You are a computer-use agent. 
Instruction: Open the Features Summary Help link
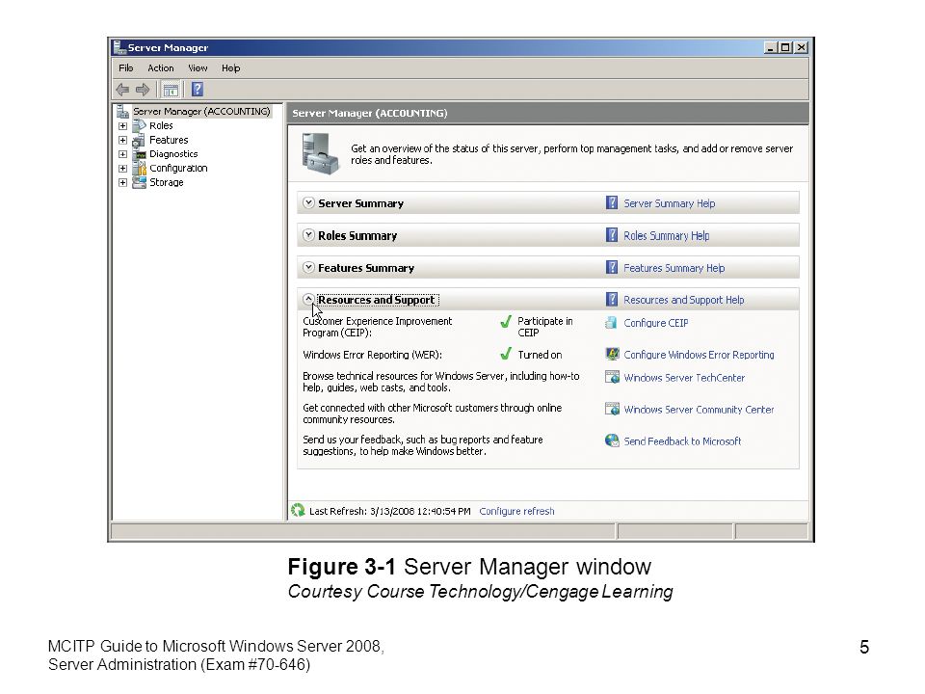coord(674,268)
